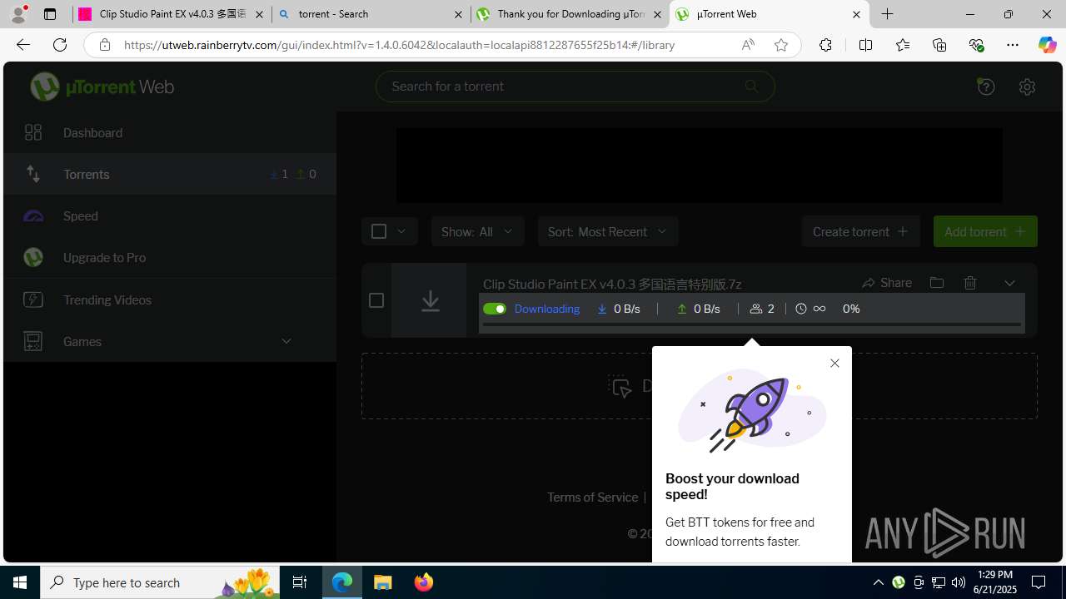
Task: Open a new browser tab
Action: [x=888, y=14]
